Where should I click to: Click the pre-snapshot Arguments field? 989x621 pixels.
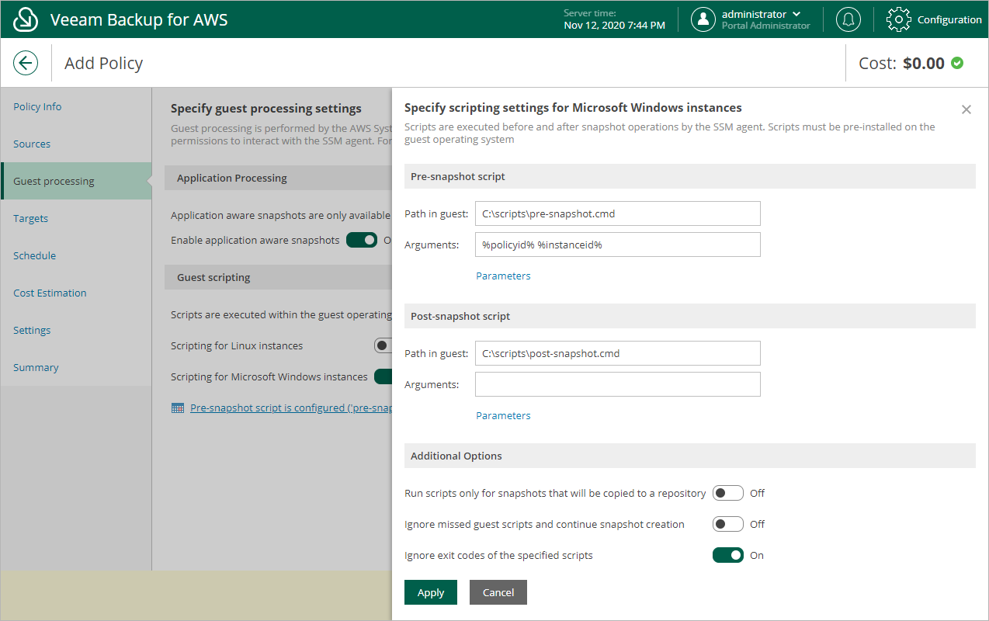click(618, 245)
